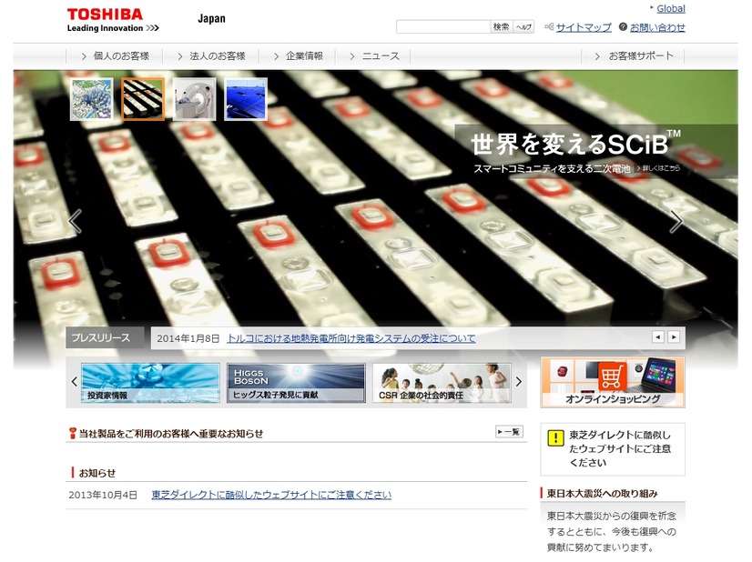
Task: Open the 個人のお客様 menu
Action: [x=115, y=56]
